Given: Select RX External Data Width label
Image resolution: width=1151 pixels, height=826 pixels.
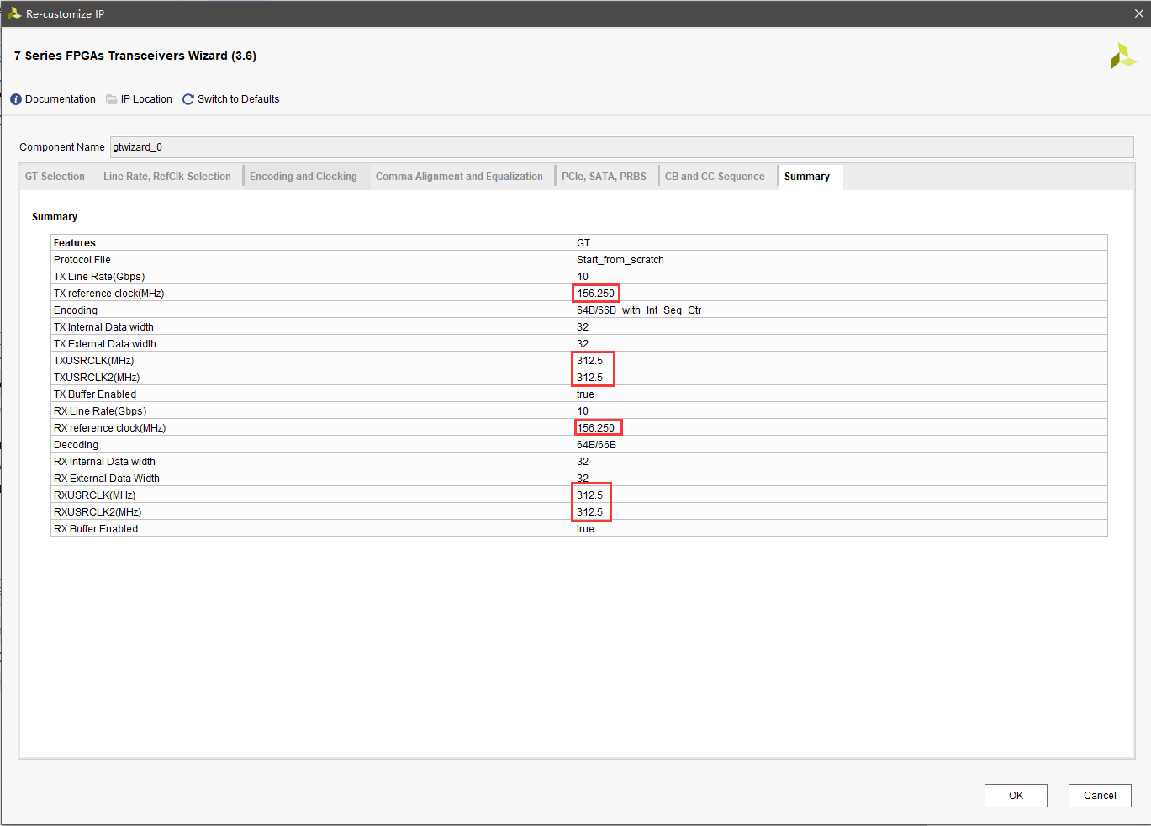Looking at the screenshot, I should pos(107,479).
